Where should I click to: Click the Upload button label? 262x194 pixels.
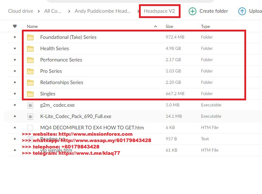[x=256, y=11]
